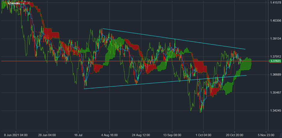
Task: Click the Ichimoku indicator label
Action: pos(14,3)
